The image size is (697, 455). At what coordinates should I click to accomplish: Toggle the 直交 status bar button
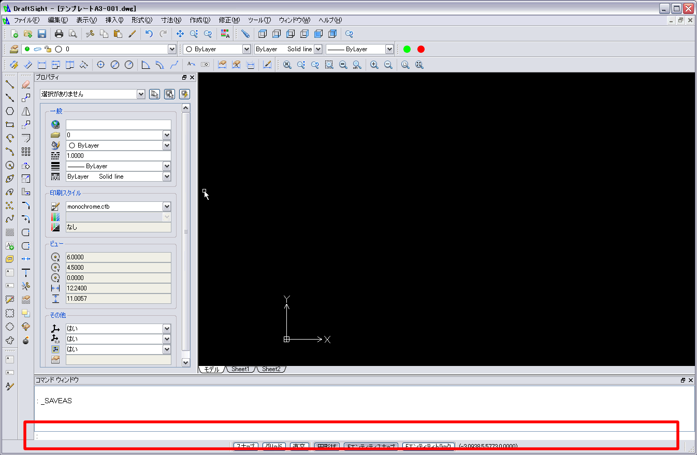coord(300,446)
